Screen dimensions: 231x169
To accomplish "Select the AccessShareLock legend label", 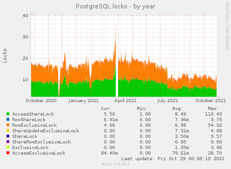I will pyautogui.click(x=33, y=114).
